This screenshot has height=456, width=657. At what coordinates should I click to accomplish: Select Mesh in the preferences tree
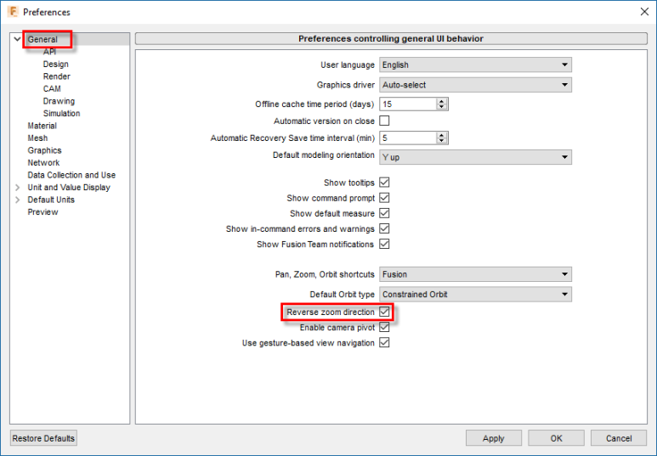click(x=37, y=138)
